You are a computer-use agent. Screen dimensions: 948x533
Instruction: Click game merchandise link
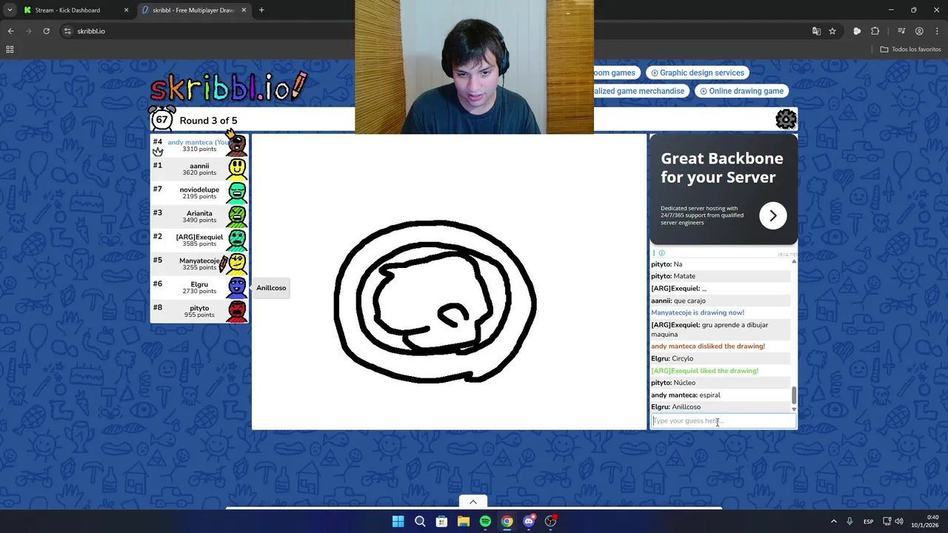click(x=641, y=91)
